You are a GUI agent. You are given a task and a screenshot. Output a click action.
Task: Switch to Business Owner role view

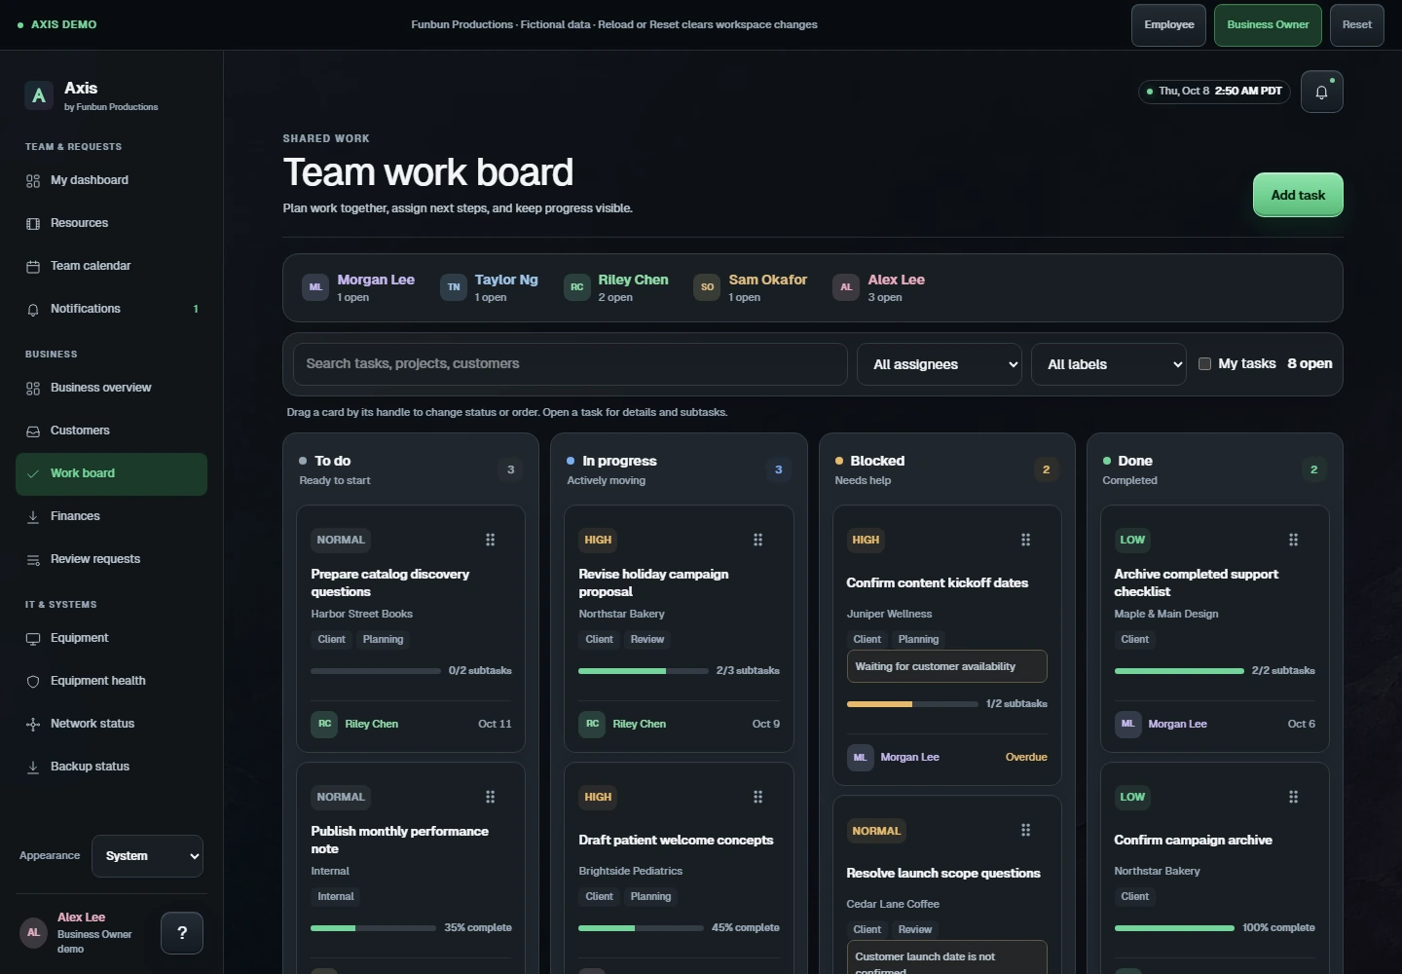pos(1268,25)
